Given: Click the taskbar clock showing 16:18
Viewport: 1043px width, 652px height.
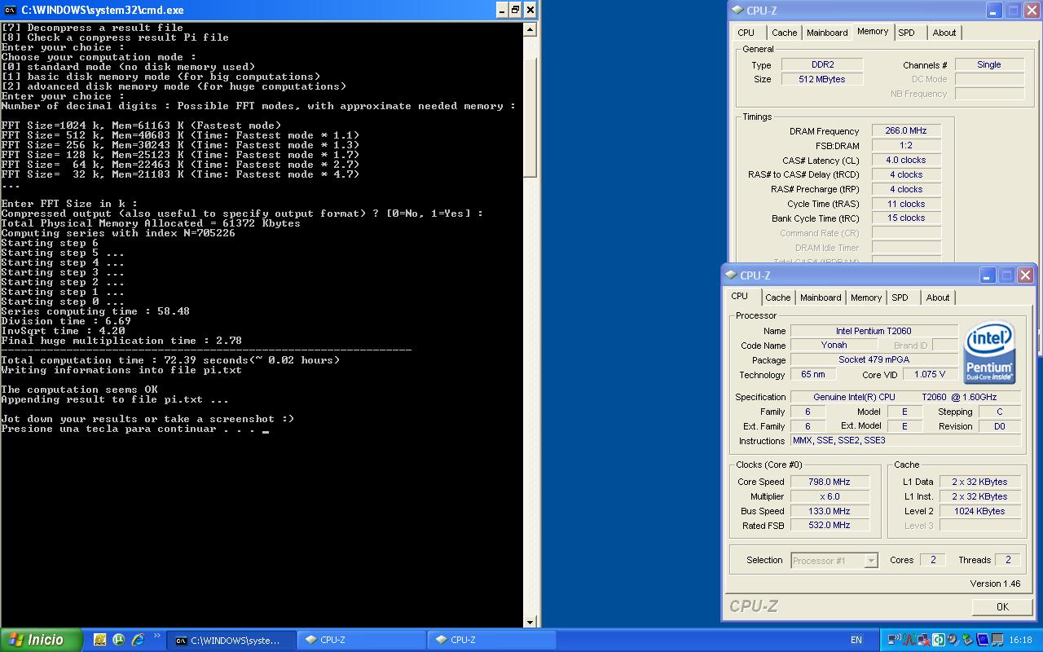Looking at the screenshot, I should tap(1020, 641).
